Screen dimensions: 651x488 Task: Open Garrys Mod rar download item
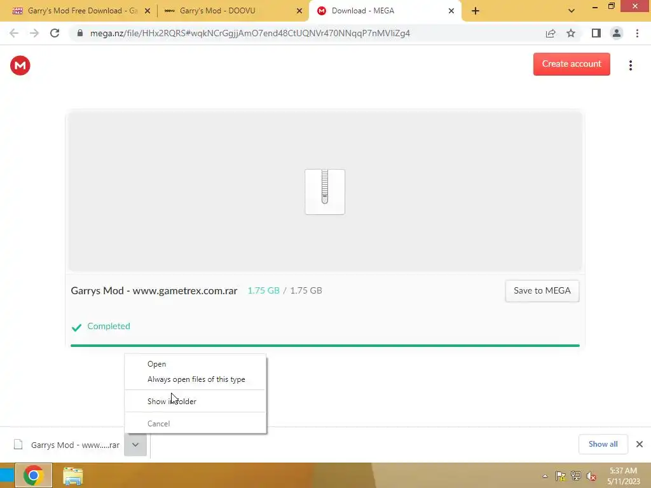65,445
